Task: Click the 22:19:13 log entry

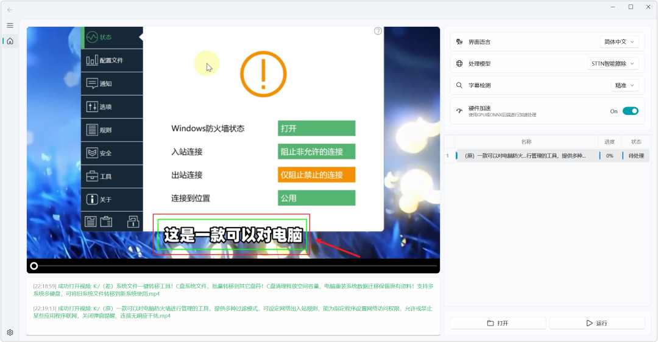Action: pos(233,312)
